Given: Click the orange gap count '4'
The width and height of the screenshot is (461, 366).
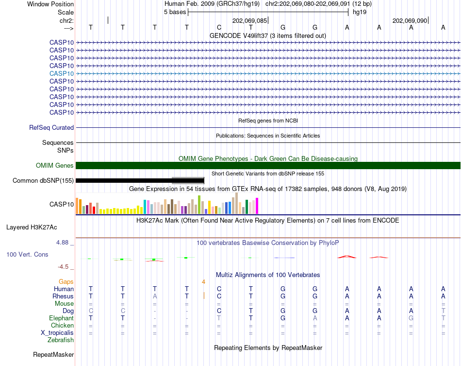Looking at the screenshot, I should click(x=203, y=282).
